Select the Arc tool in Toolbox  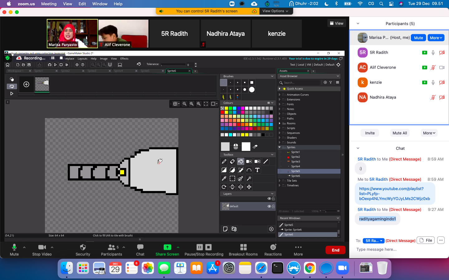pyautogui.click(x=249, y=170)
